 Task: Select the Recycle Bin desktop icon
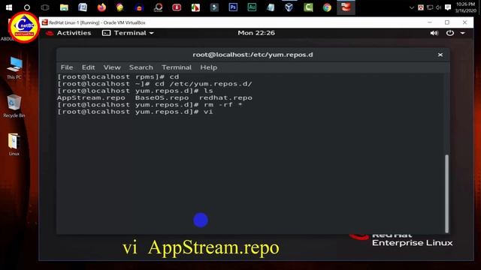[14, 106]
